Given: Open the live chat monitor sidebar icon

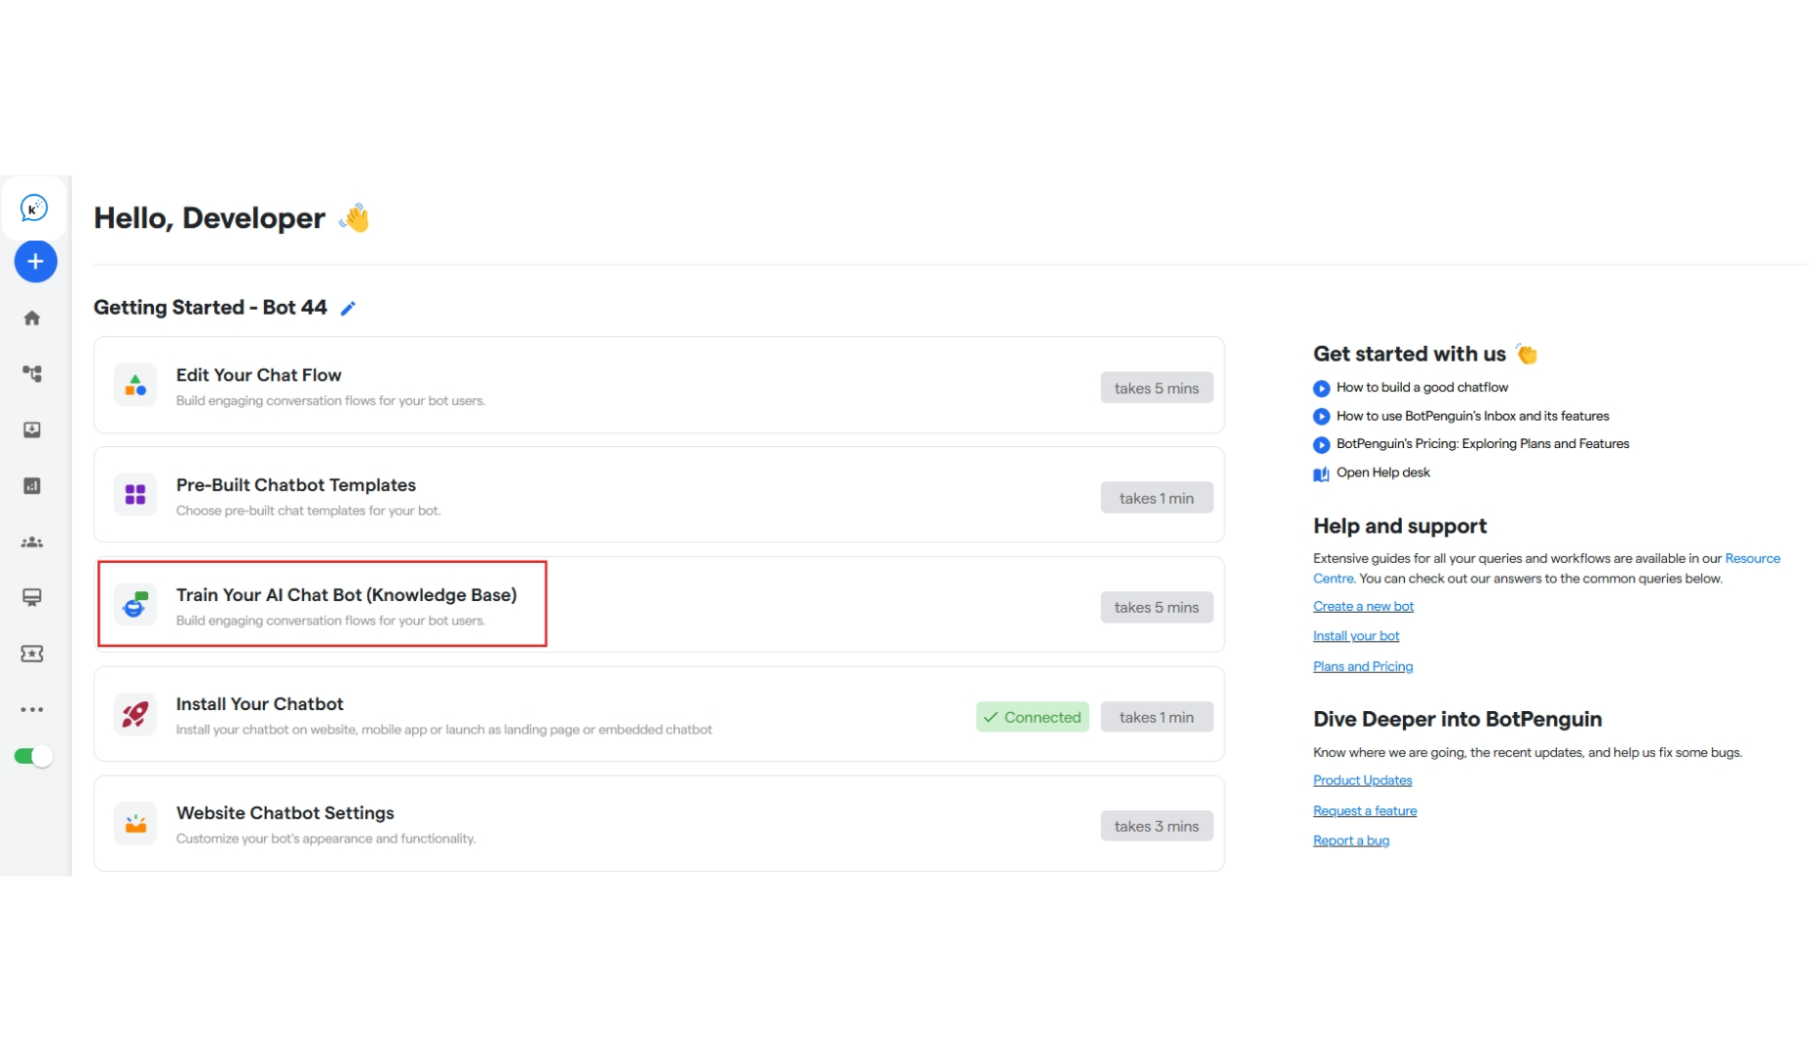Looking at the screenshot, I should click(32, 597).
